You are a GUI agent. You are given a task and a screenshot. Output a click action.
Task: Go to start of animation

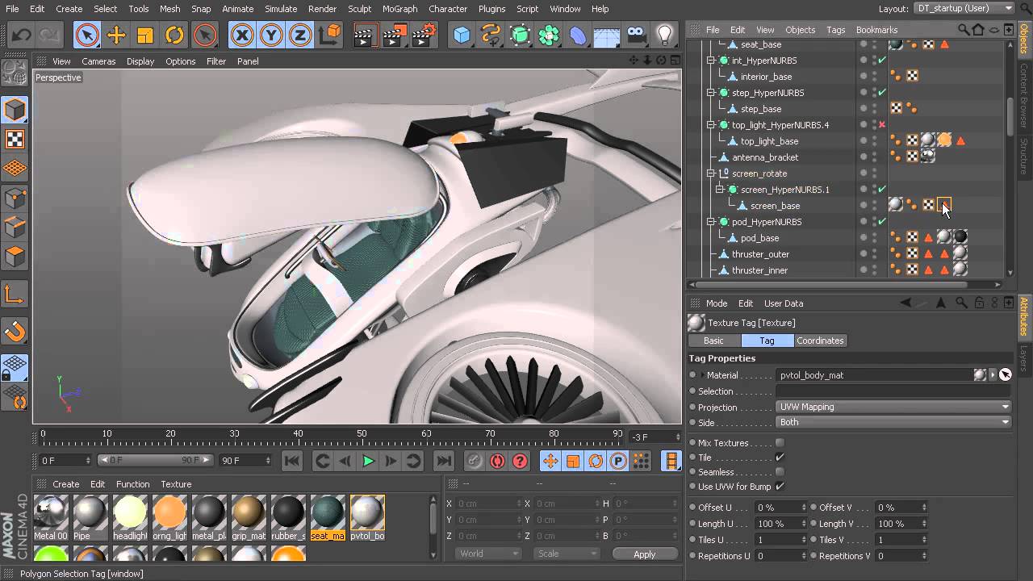(x=292, y=461)
